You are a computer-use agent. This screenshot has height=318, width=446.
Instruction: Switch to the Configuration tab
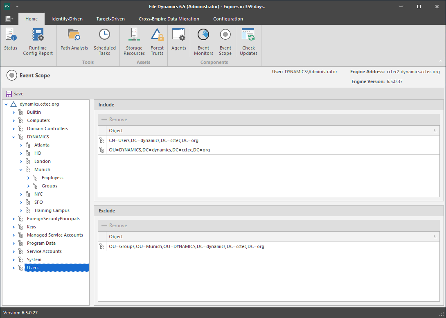click(228, 19)
